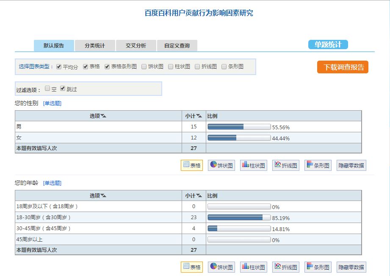Show age results as 柱状图 column chart
Image resolution: width=390 pixels, height=276 pixels.
click(x=253, y=267)
